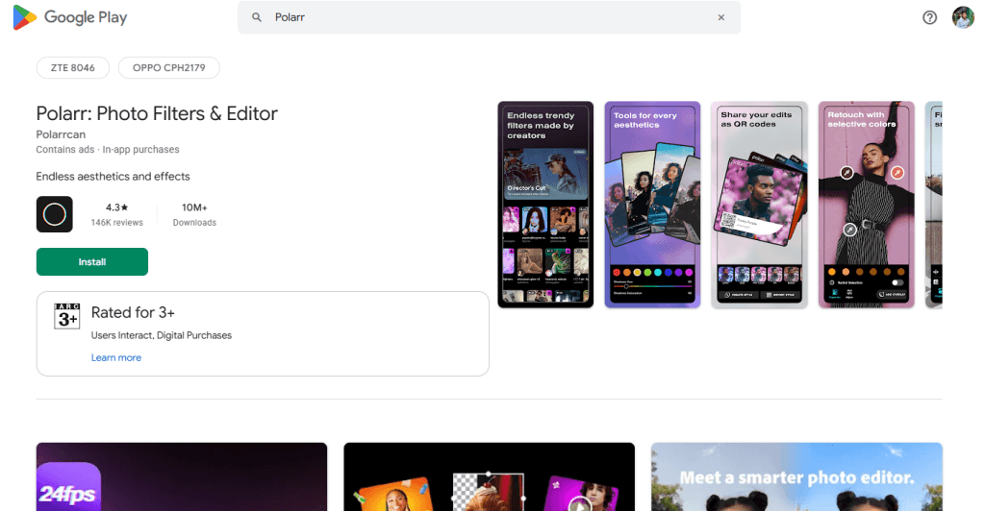Click the 'Endless aesthetics and effects' tagline

114,176
